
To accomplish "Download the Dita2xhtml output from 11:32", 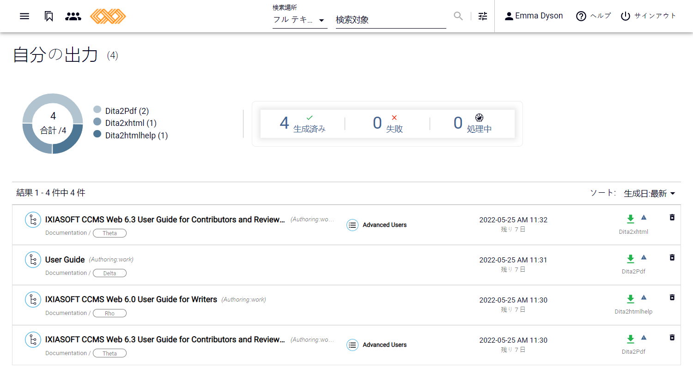I will coord(631,219).
